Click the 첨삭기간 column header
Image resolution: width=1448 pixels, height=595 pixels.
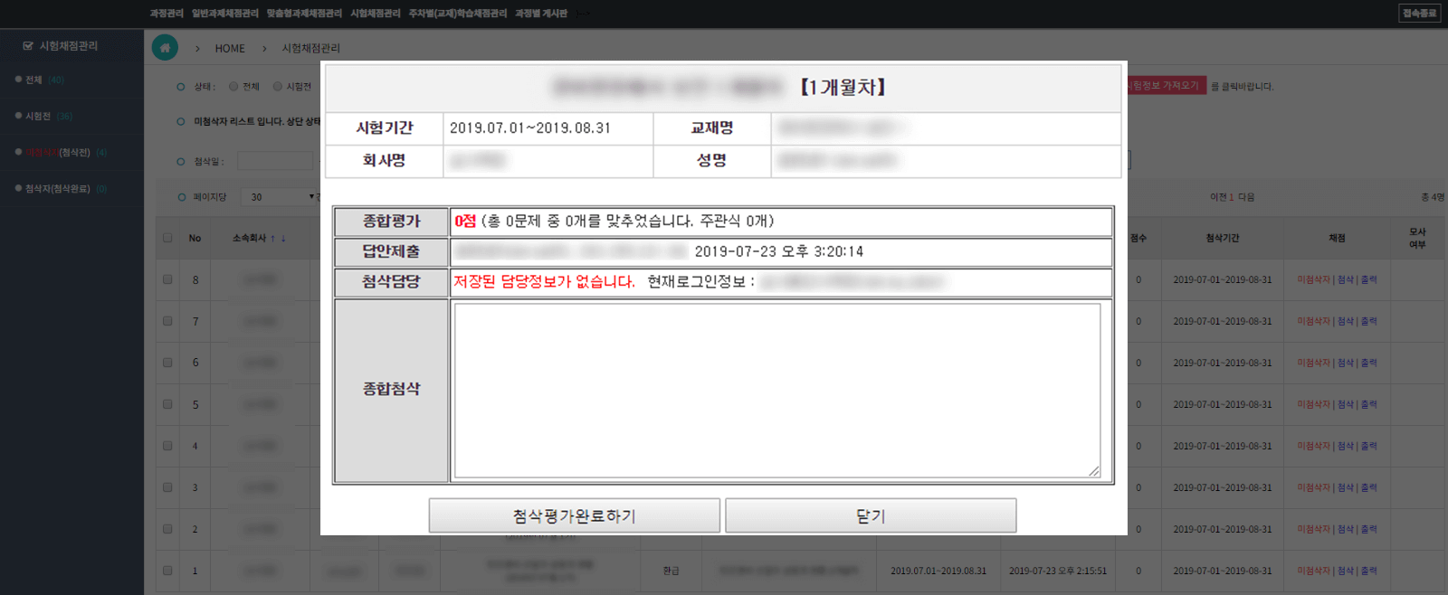click(1223, 238)
